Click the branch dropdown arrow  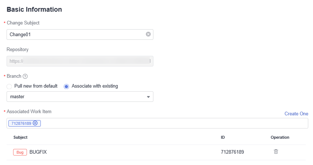pyautogui.click(x=148, y=97)
